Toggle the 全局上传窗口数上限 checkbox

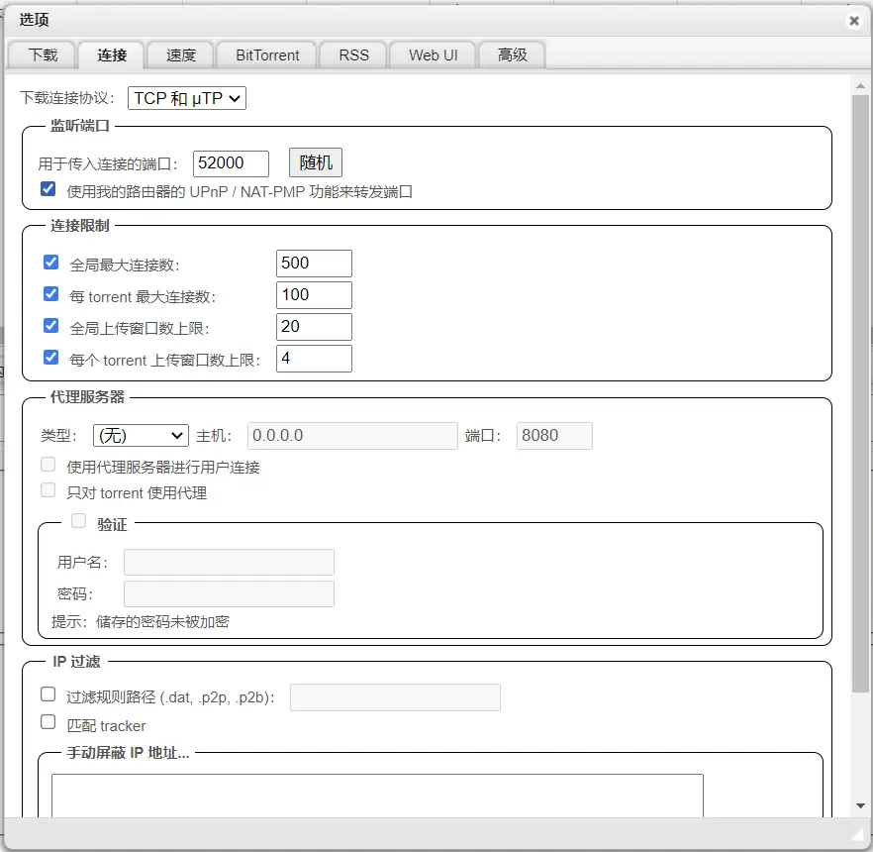pyautogui.click(x=51, y=325)
